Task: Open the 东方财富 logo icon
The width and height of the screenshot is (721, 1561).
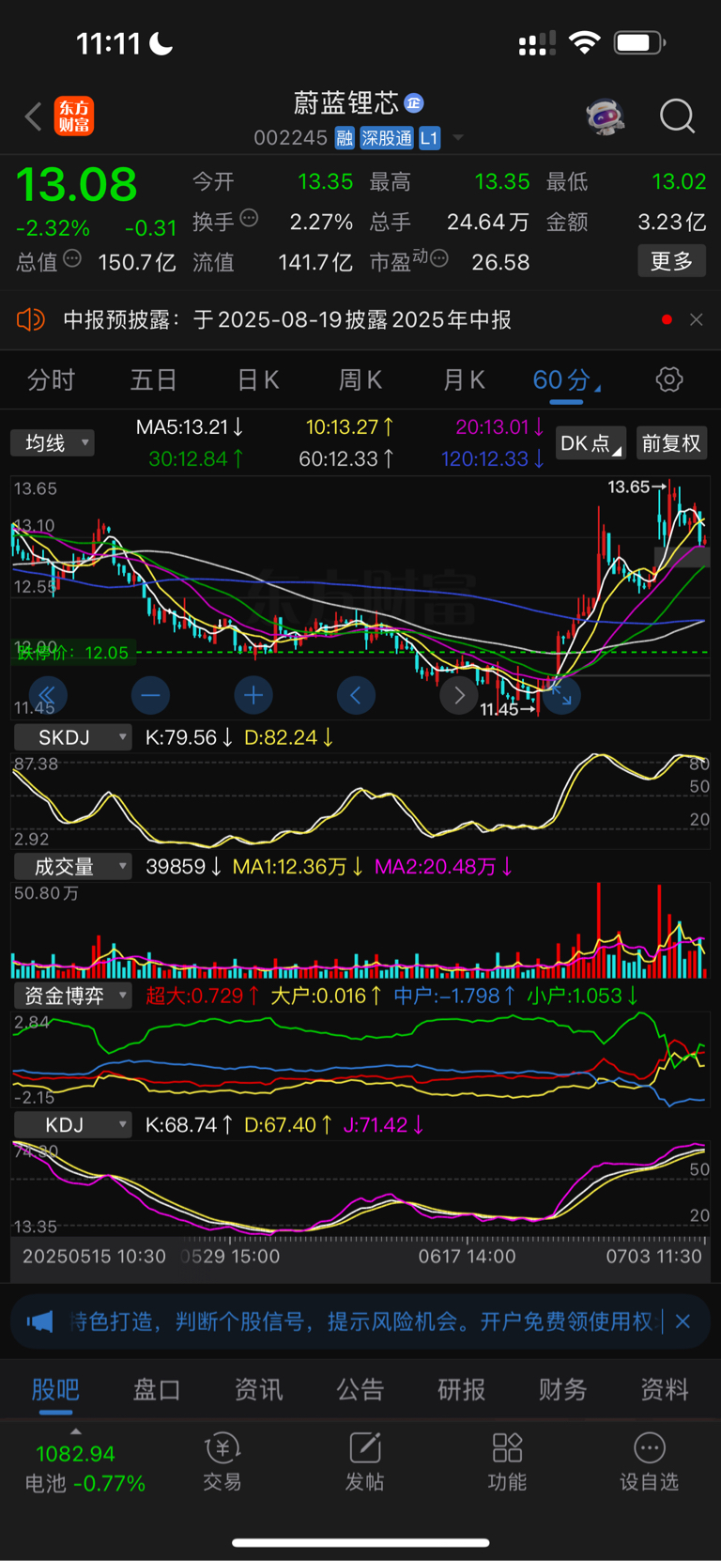Action: [73, 116]
